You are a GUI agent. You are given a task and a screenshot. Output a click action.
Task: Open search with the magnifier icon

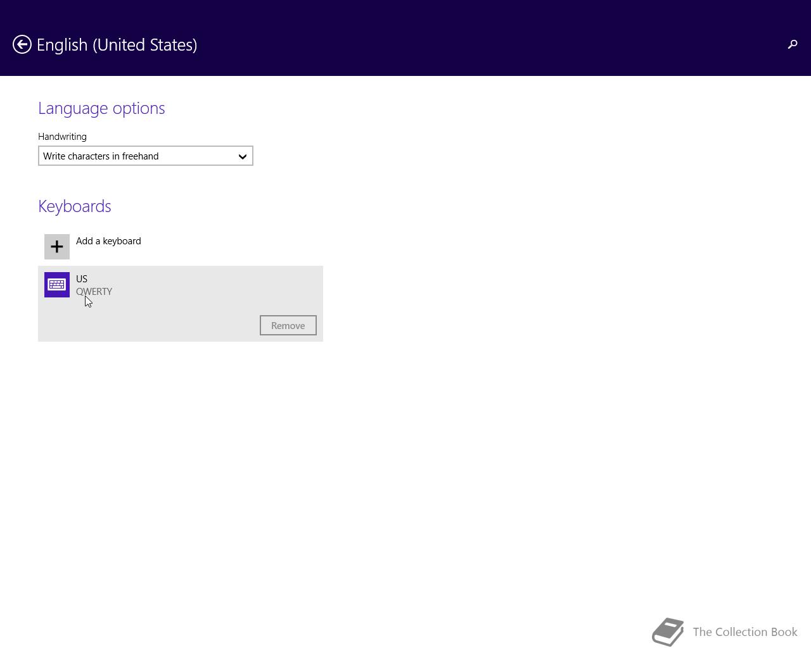792,44
